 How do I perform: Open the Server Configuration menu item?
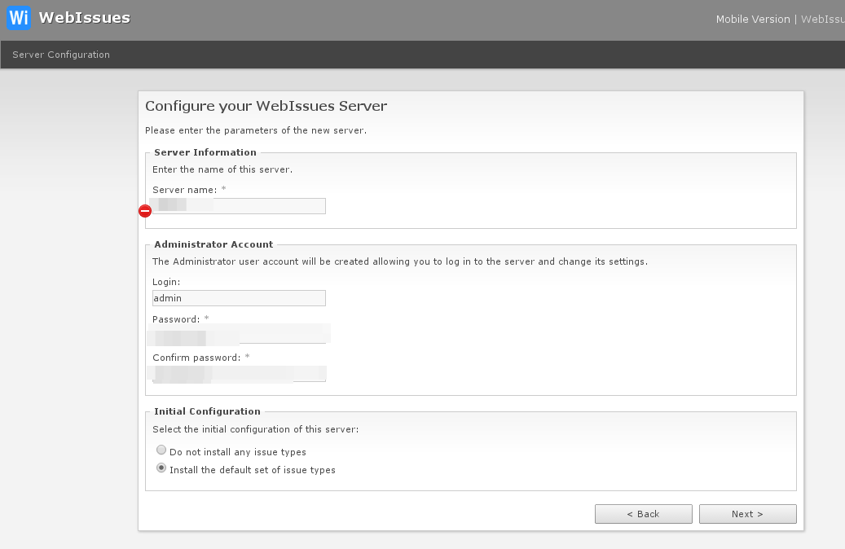tap(61, 55)
